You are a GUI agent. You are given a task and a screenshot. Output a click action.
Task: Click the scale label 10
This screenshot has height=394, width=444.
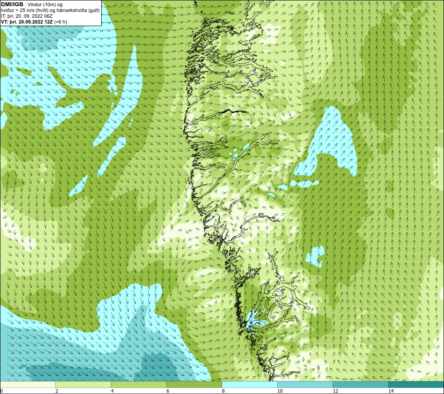pos(280,391)
